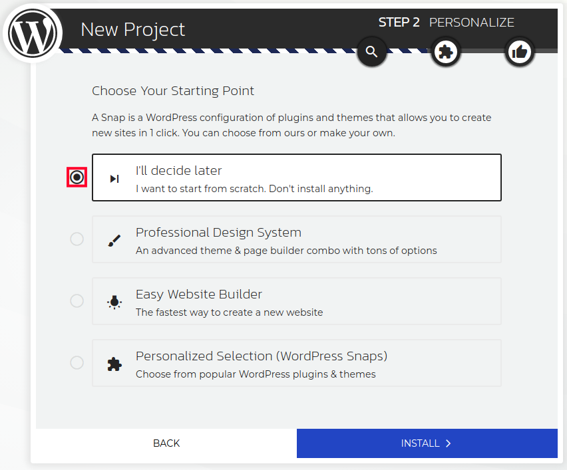Screen dimensions: 567x470
Task: Click the Personalized Selection (WordPress Snaps) text
Action: 261,356
